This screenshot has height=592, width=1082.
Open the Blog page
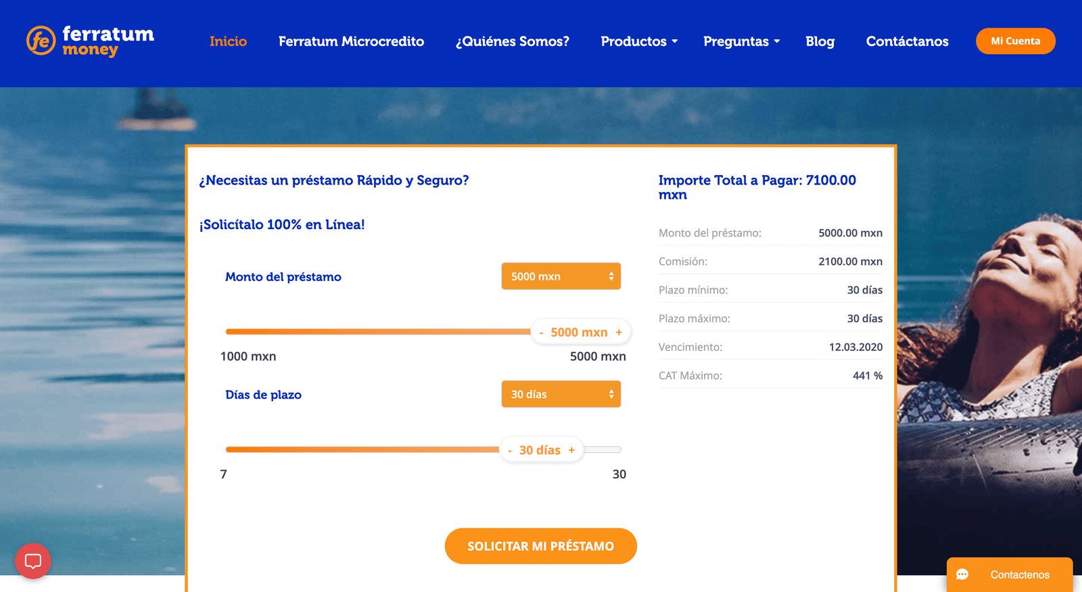pyautogui.click(x=820, y=41)
